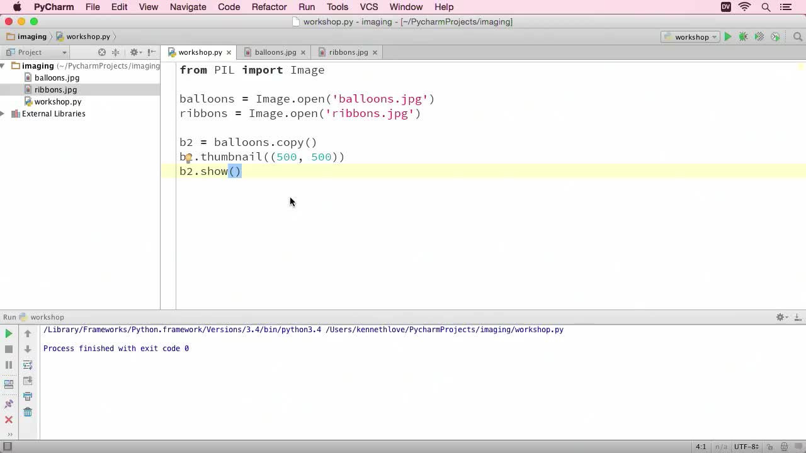Open the Project view switcher dropdown
The width and height of the screenshot is (806, 453).
[x=63, y=52]
